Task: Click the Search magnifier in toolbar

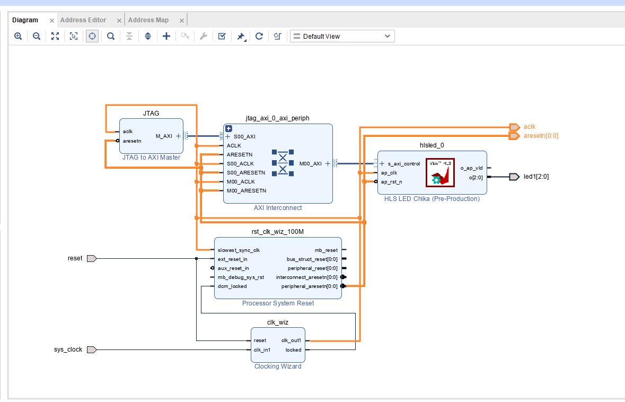Action: [111, 36]
